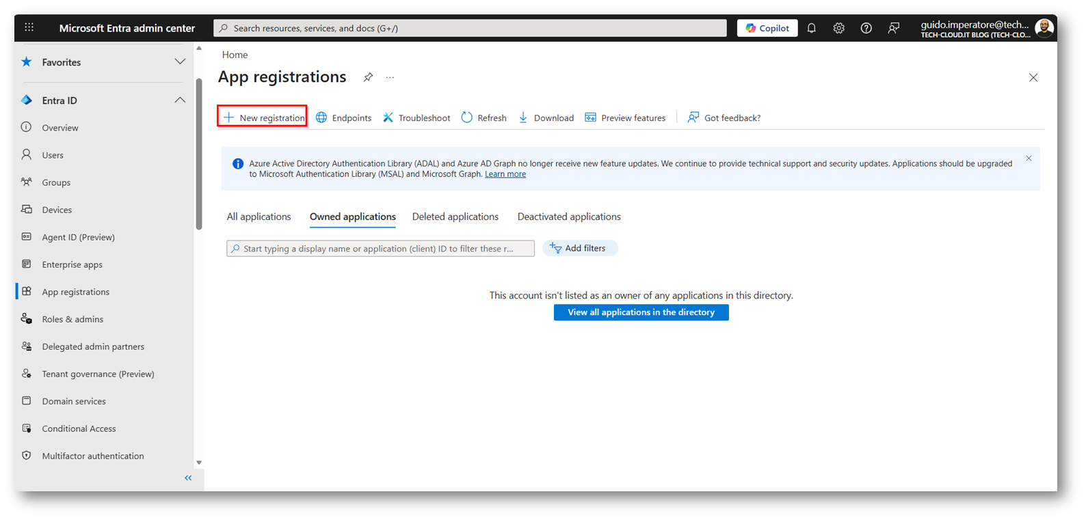Viewport: 1086px width, 520px height.
Task: Open portal settings gear icon
Action: tap(838, 28)
